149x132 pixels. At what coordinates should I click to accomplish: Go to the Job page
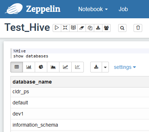pos(123,9)
